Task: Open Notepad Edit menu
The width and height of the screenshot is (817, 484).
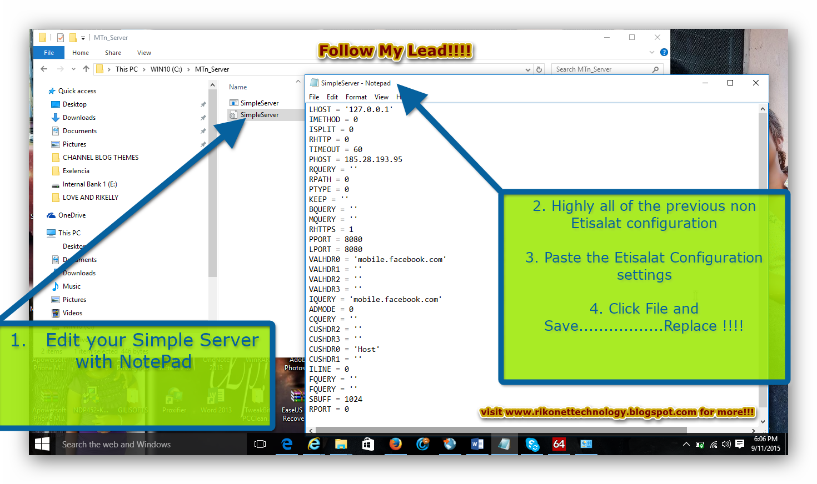Action: point(332,97)
